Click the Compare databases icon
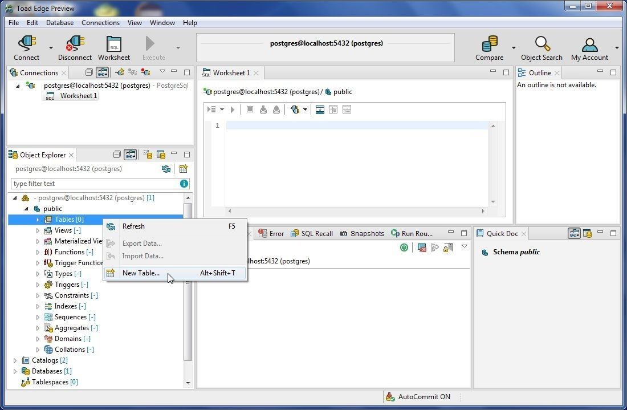The height and width of the screenshot is (410, 627). [489, 44]
